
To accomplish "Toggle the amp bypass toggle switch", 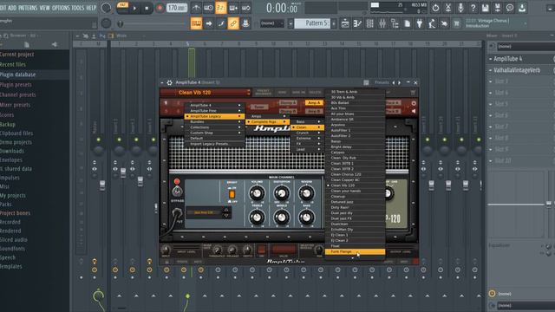I will tap(177, 191).
